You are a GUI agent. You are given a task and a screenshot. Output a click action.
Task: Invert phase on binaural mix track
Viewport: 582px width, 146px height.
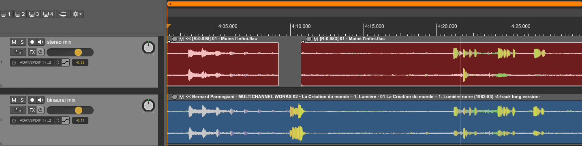click(14, 120)
